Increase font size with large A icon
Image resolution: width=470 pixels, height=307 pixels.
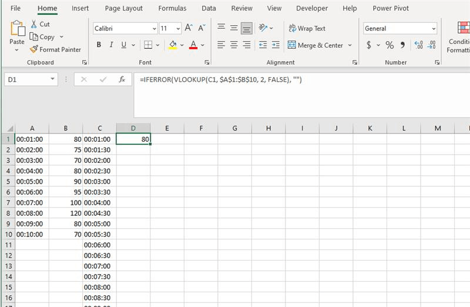tap(189, 28)
